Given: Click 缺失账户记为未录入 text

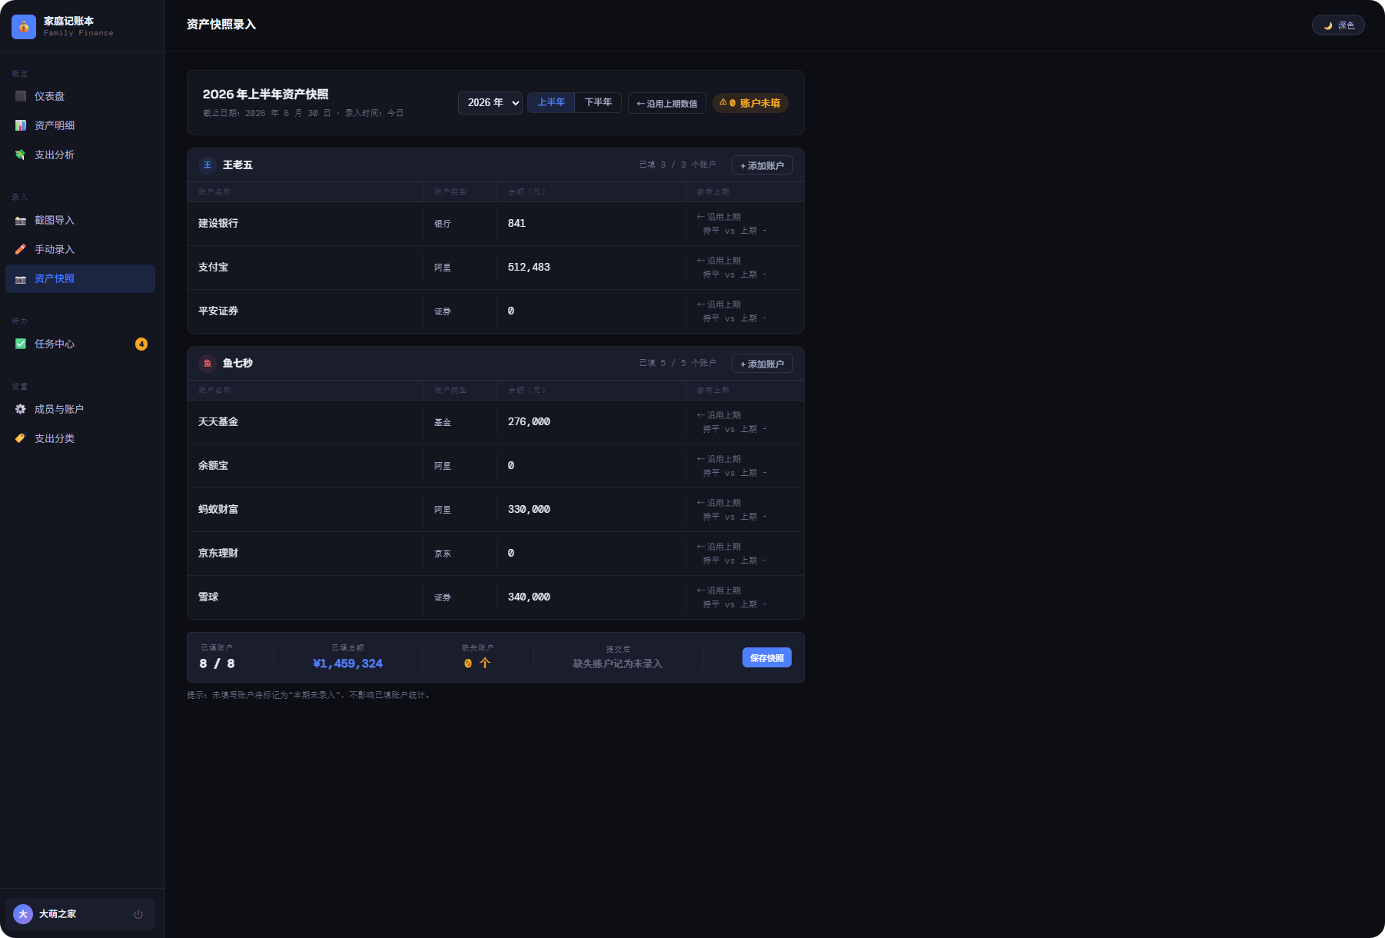Looking at the screenshot, I should point(617,664).
